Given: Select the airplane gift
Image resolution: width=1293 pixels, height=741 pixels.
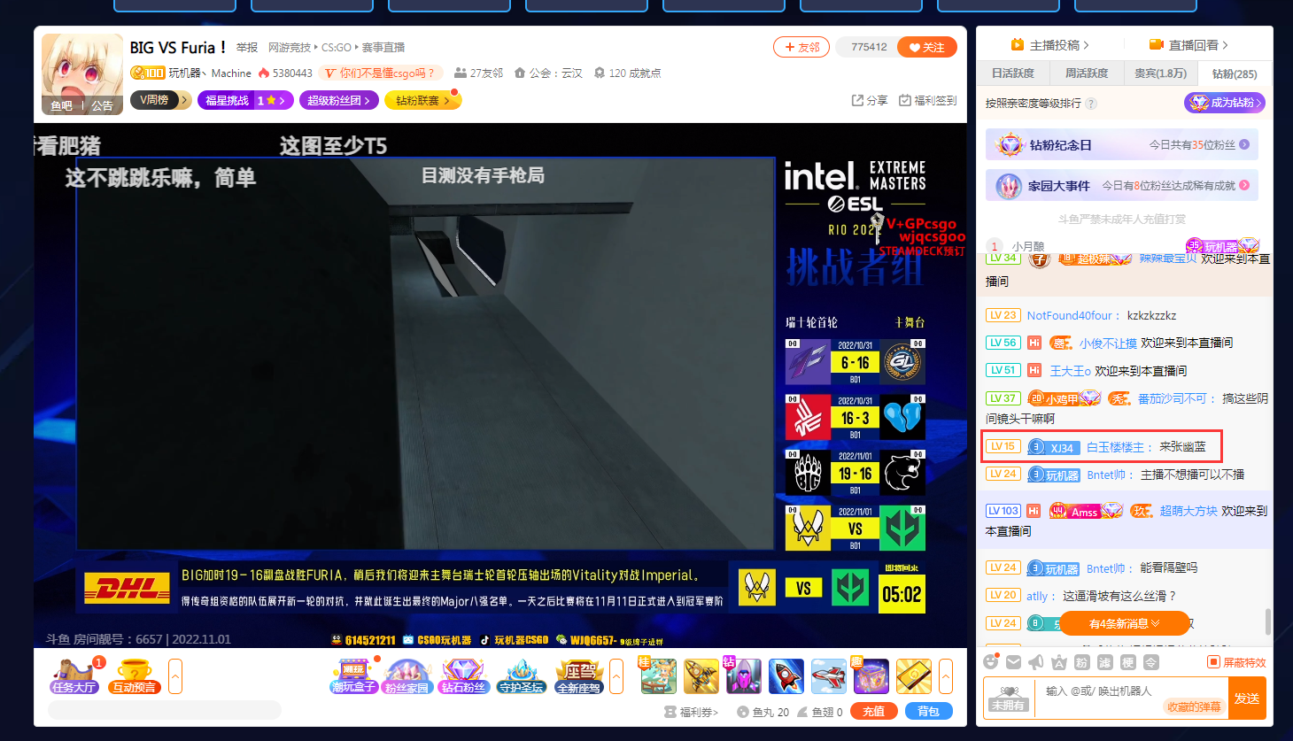Looking at the screenshot, I should click(x=829, y=676).
